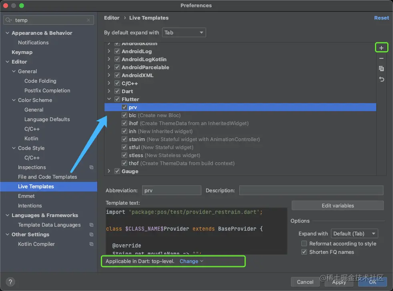Uncheck Shorten FQ names
Viewport: 393px width, 291px height.
[304, 252]
